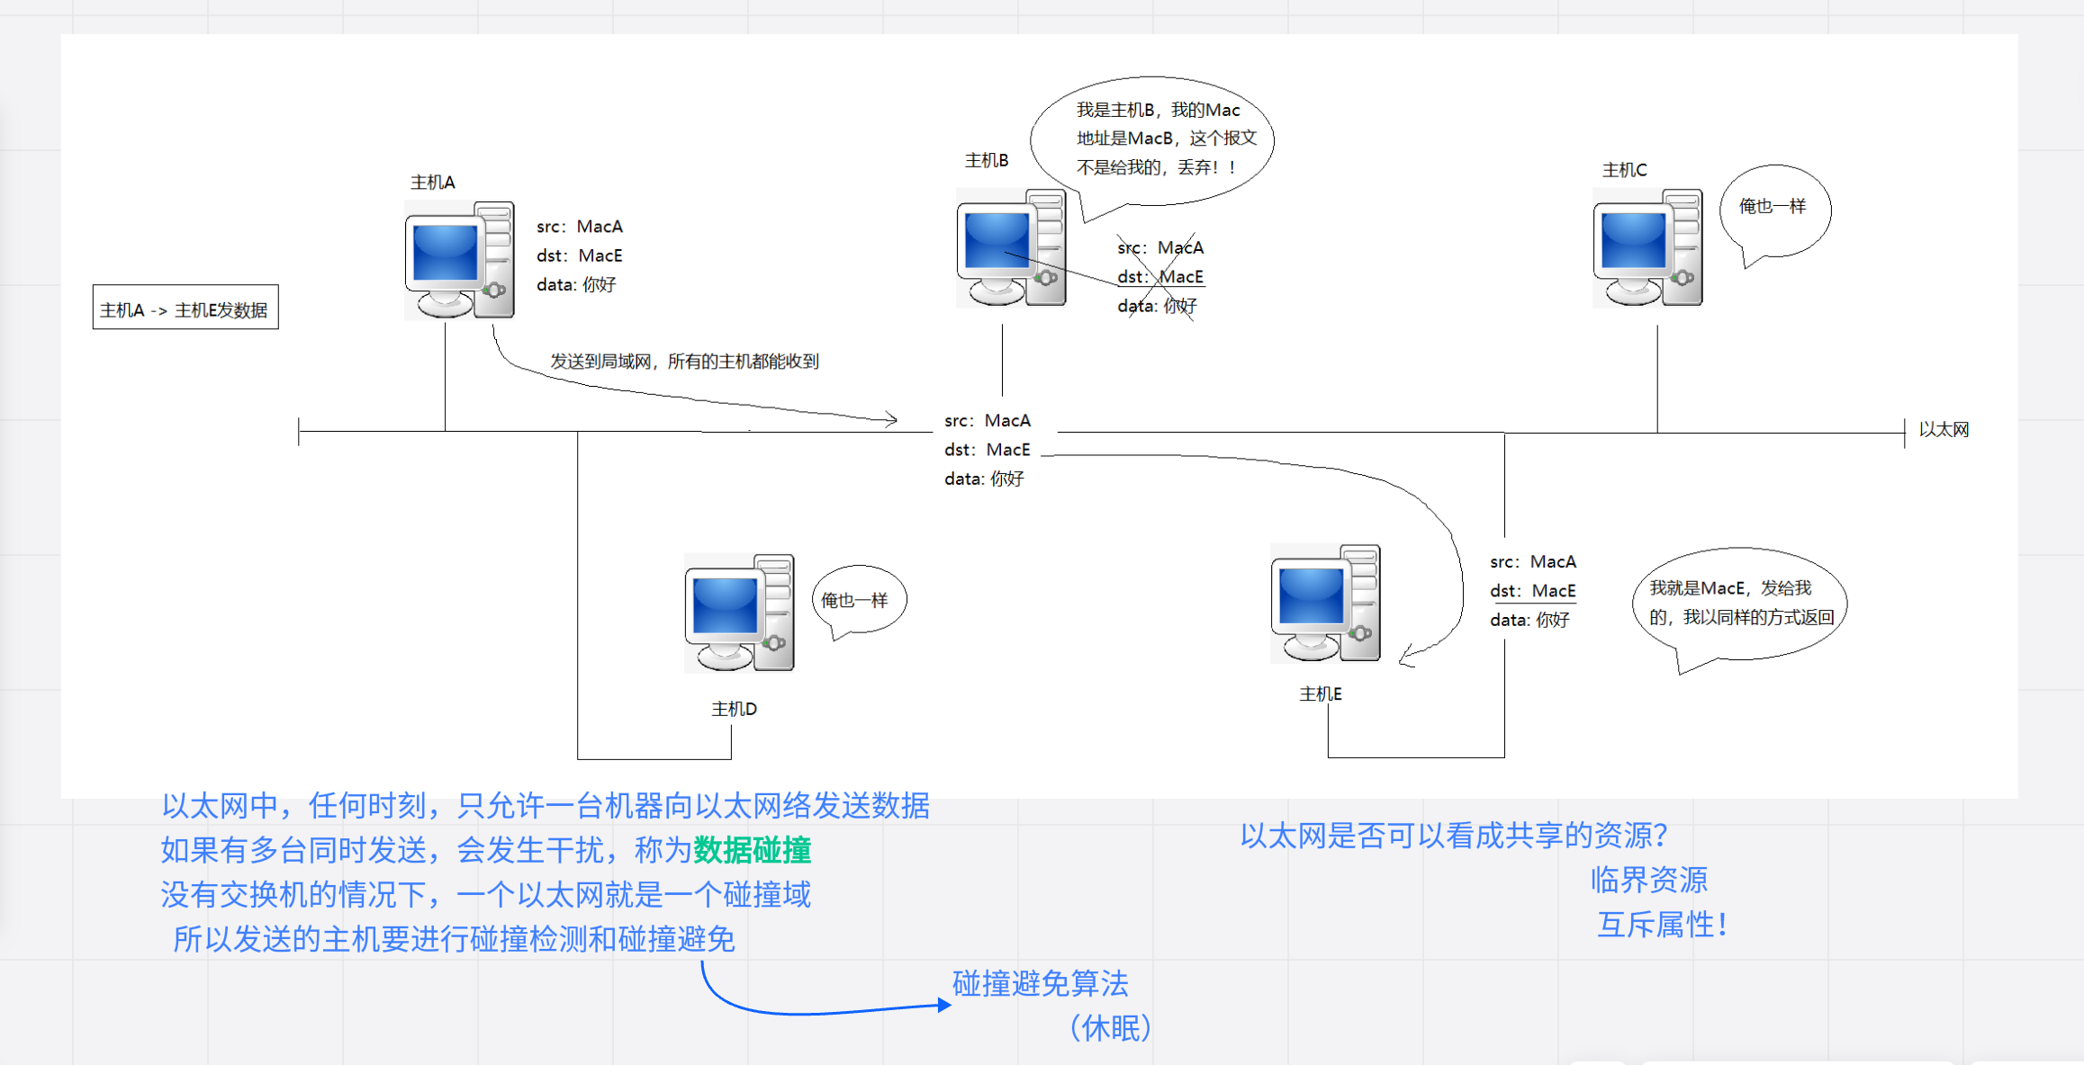
Task: Select the center packet text on the Ethernet line
Action: coord(988,450)
